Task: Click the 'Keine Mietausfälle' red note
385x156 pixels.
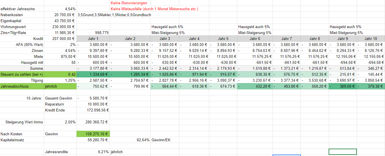Action: (154, 9)
